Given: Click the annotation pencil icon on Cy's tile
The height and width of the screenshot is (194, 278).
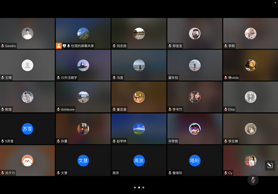Looking at the screenshot, I should (x=270, y=165).
